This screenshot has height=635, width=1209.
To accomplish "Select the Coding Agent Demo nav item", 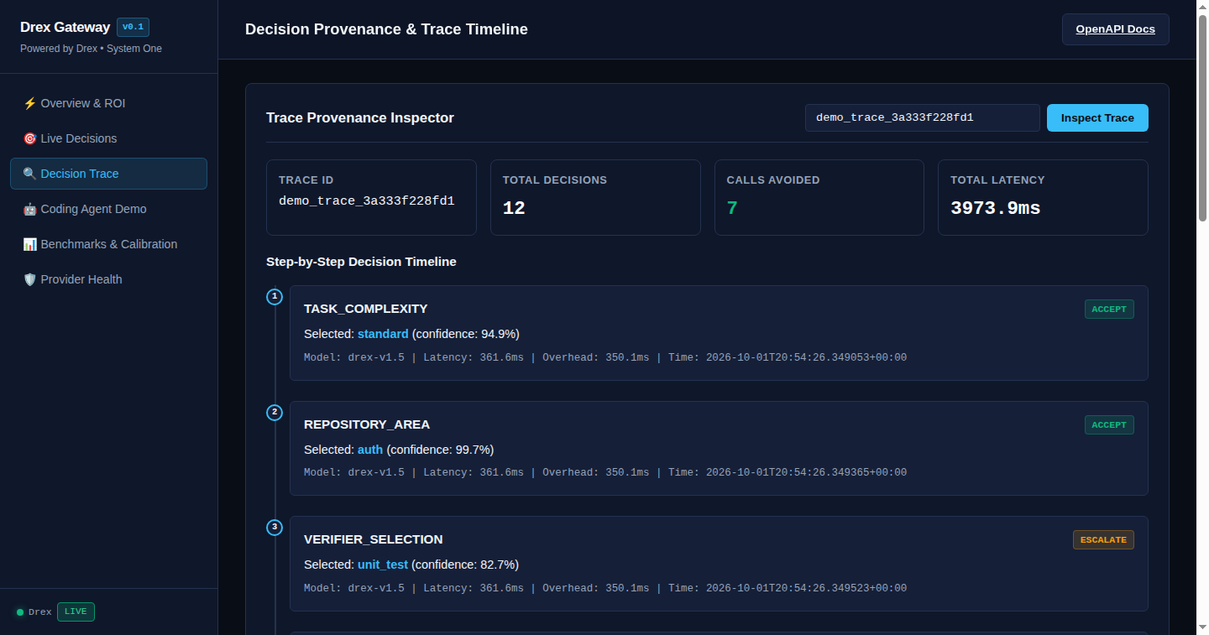I will (108, 209).
